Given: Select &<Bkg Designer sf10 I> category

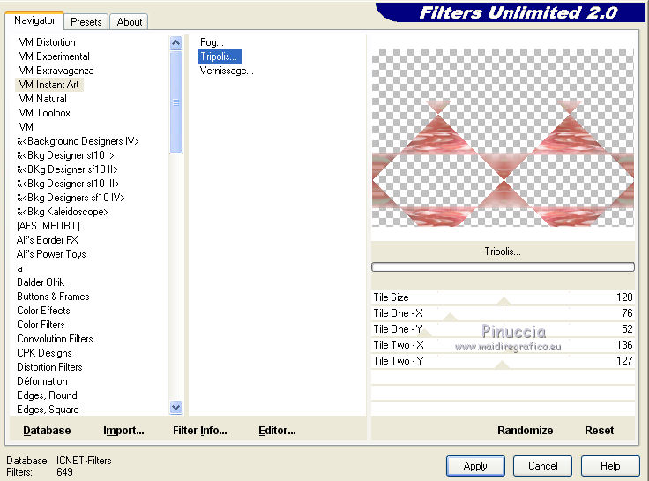Looking at the screenshot, I should (65, 155).
